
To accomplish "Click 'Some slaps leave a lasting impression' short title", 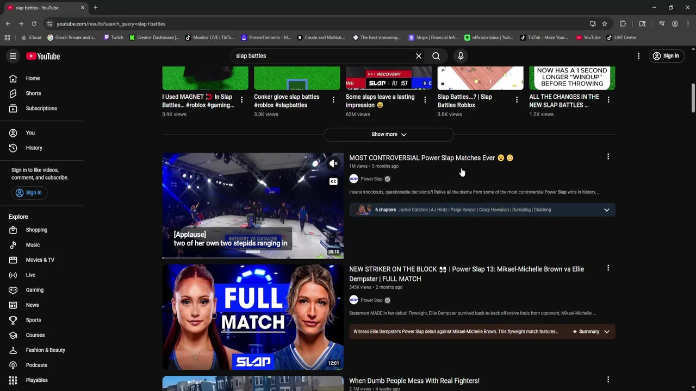I will tap(380, 101).
